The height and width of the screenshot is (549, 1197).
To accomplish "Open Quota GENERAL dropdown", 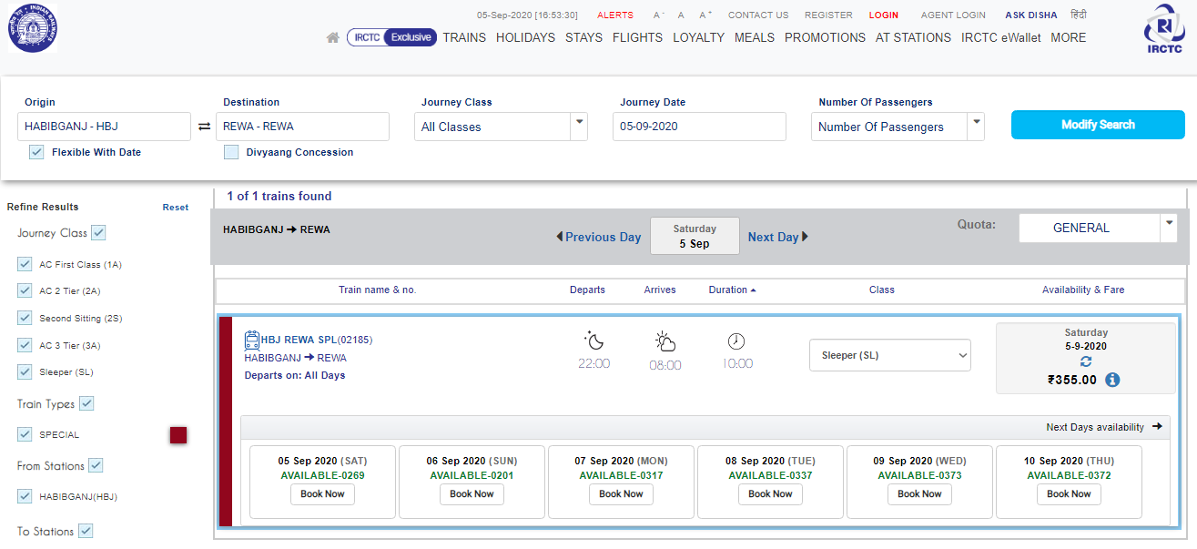I will (1098, 228).
